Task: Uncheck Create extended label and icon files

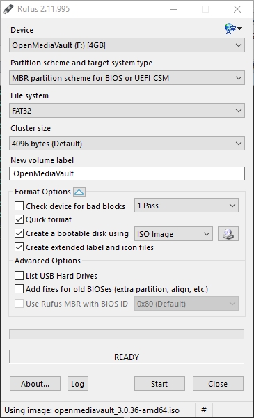Action: click(x=19, y=247)
